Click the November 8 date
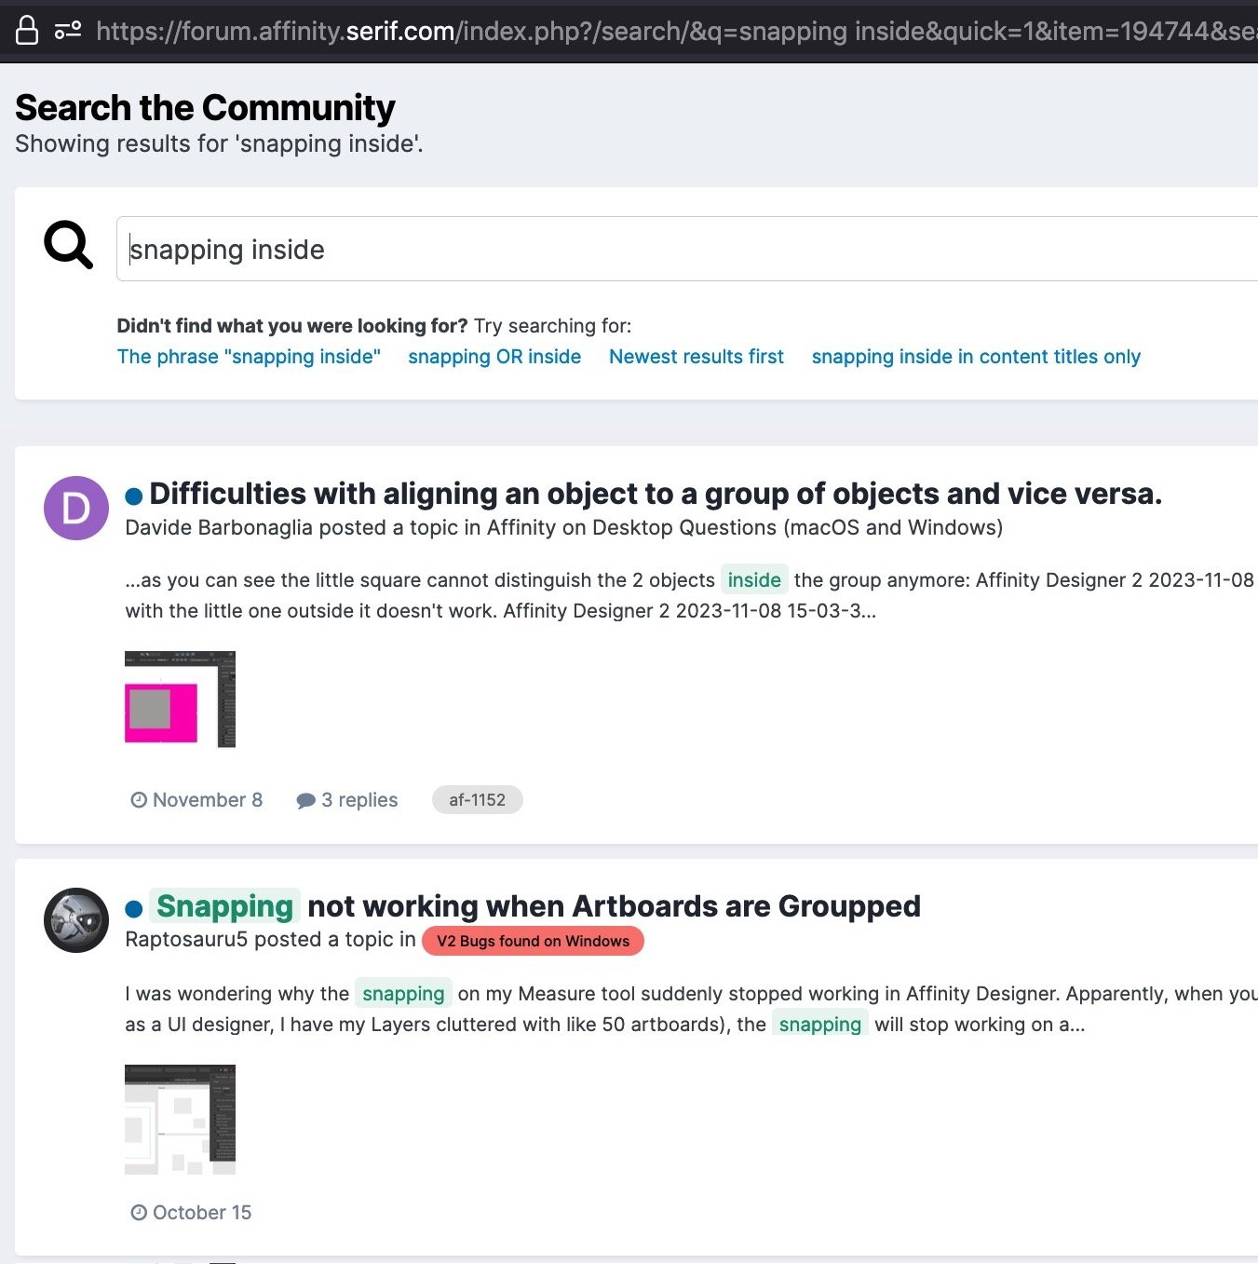Image resolution: width=1258 pixels, height=1264 pixels. coord(208,800)
